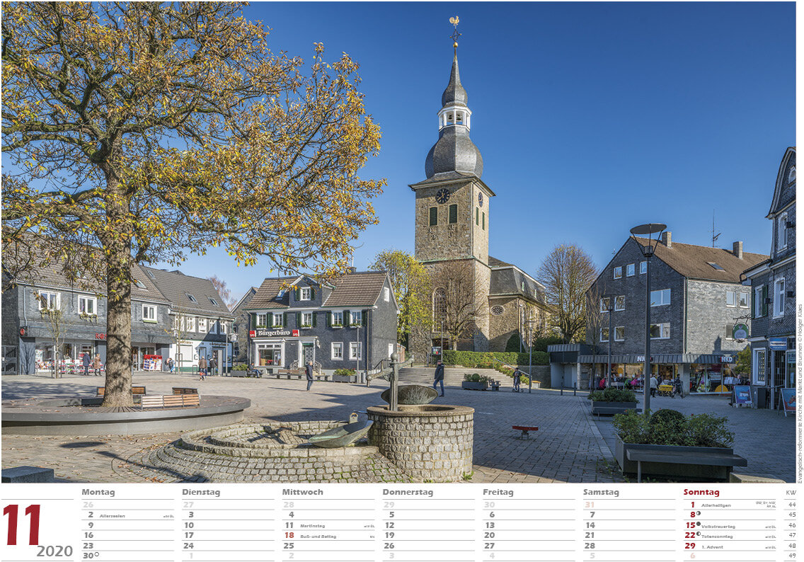Click the moon phase icon next to Sunday 22
Screen dimensions: 804x562
(698, 534)
